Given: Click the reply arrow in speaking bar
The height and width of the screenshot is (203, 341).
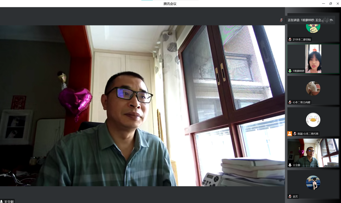Looking at the screenshot, I should 331,20.
